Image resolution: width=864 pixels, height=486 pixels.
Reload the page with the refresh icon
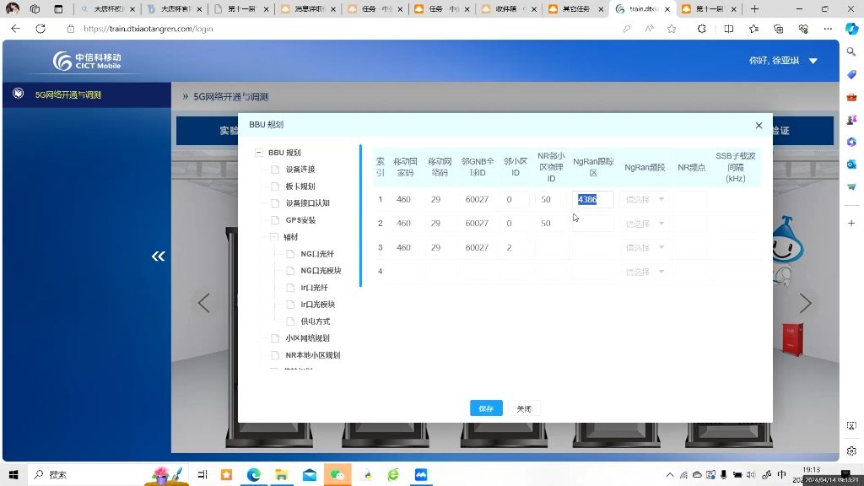(x=40, y=29)
